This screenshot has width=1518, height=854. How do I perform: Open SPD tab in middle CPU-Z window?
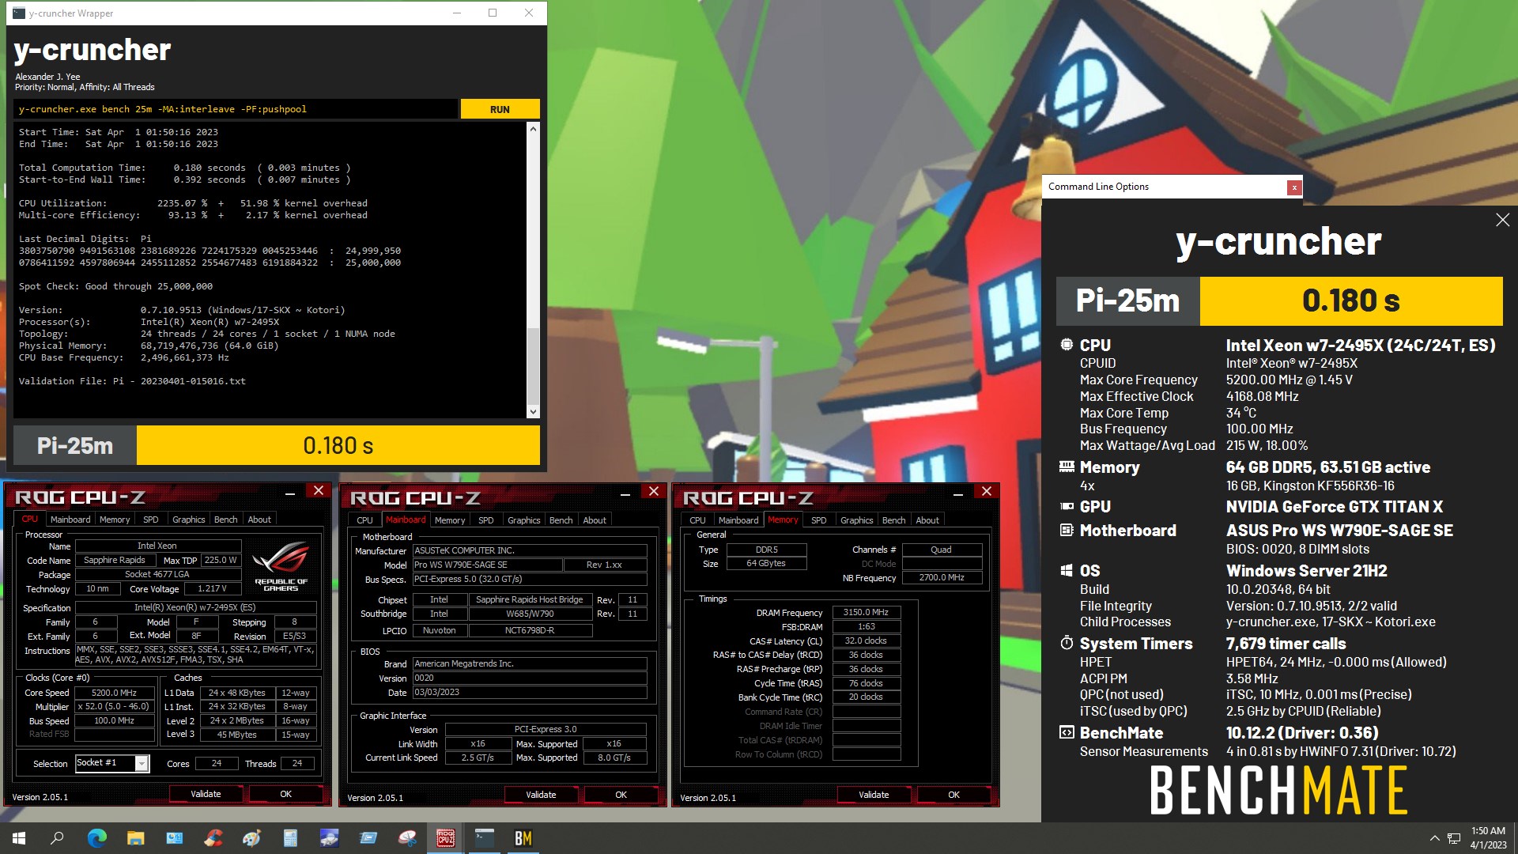pyautogui.click(x=486, y=520)
